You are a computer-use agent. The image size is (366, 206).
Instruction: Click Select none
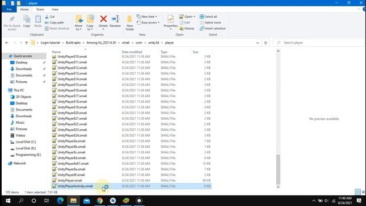(210, 22)
